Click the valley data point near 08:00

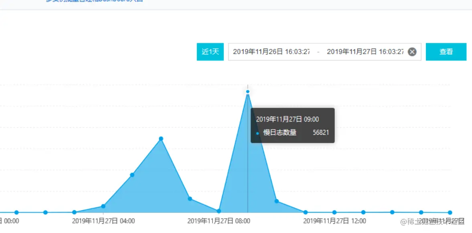(219, 211)
